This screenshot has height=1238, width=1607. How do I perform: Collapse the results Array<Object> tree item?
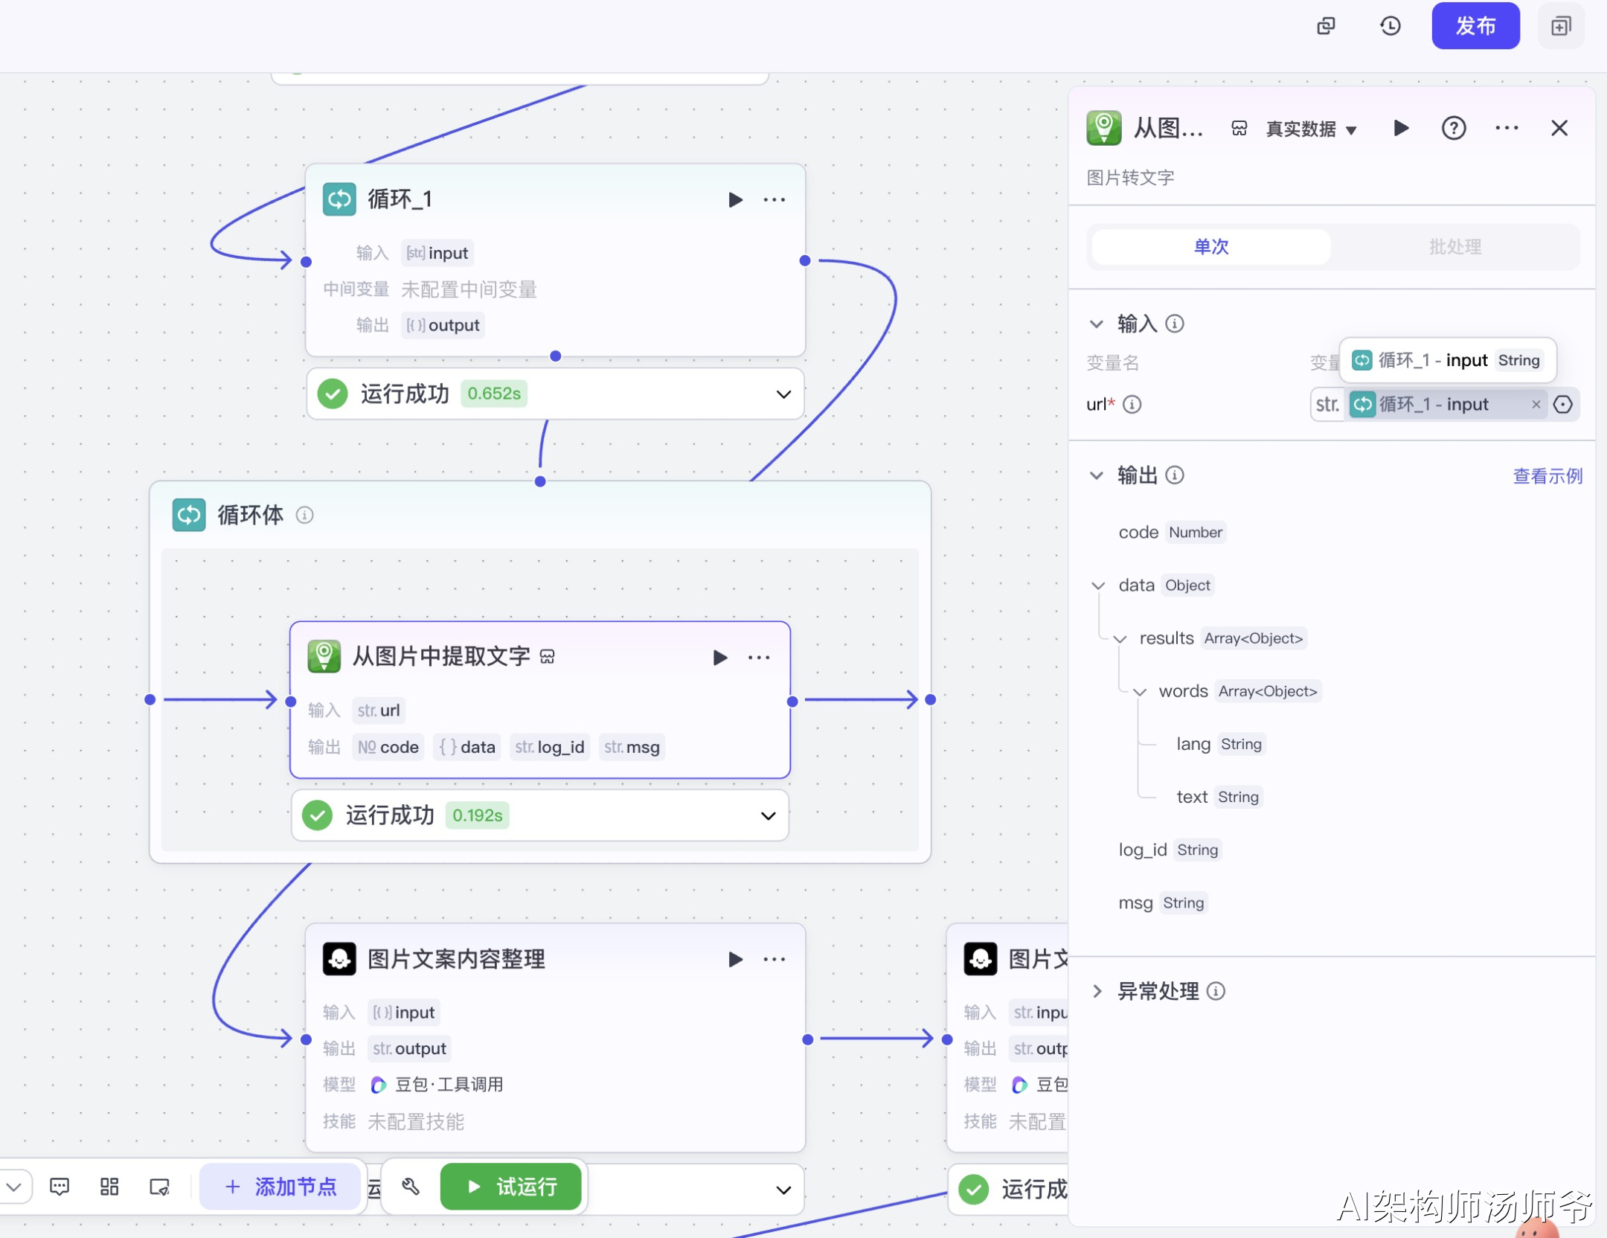click(1120, 639)
